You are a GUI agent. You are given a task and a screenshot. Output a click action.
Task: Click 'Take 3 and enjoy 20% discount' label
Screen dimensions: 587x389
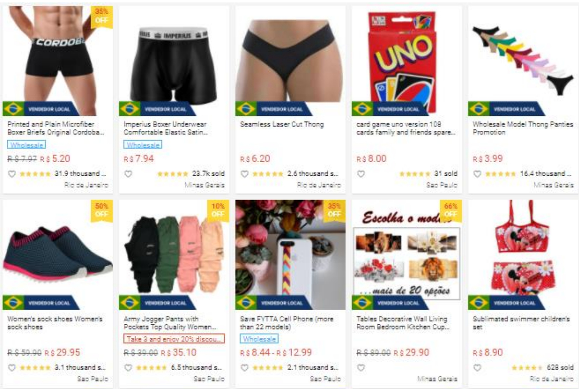[x=174, y=339]
